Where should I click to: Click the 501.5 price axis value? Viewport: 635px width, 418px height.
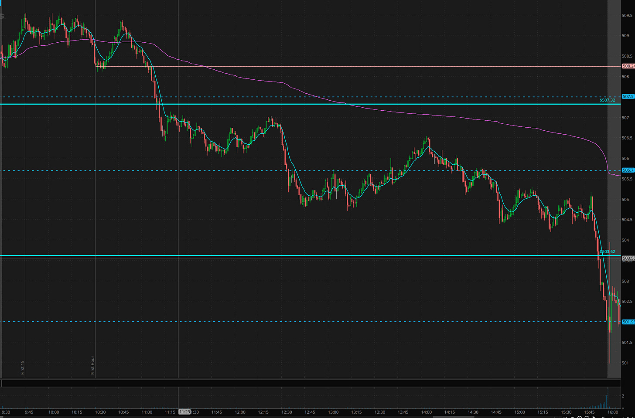(x=627, y=343)
